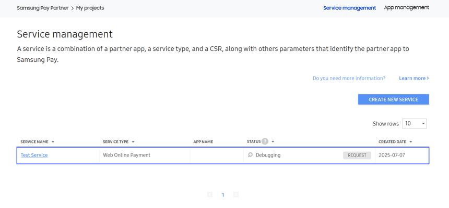The width and height of the screenshot is (449, 208).
Task: Click the Service management page heading
Action: click(x=65, y=34)
